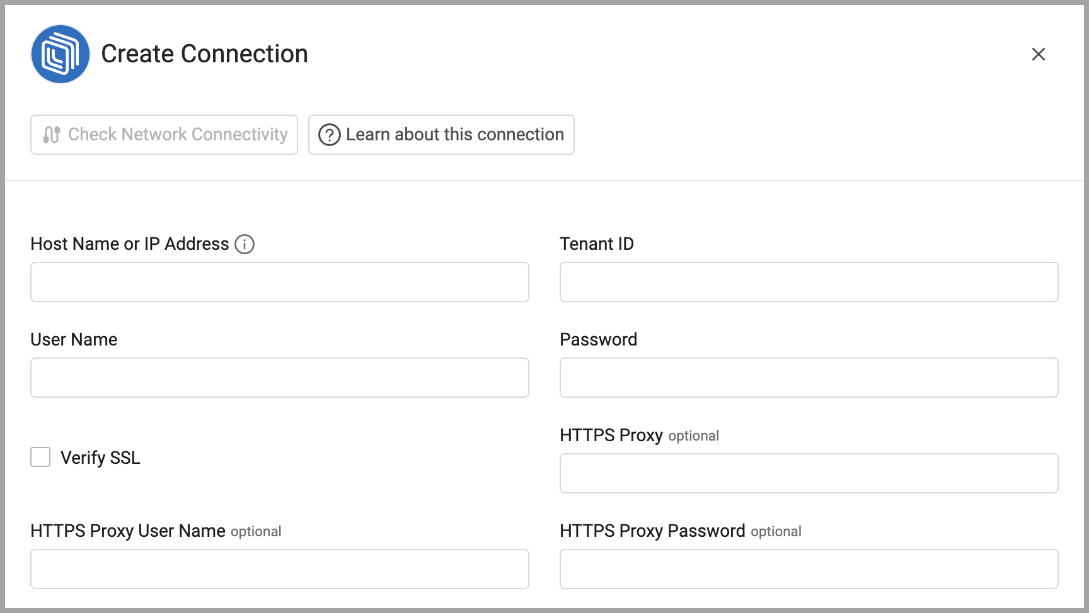The height and width of the screenshot is (613, 1089).
Task: Select the User Name input box
Action: pos(279,378)
